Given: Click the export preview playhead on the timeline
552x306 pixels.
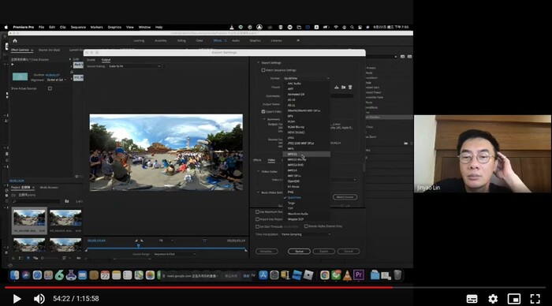Looking at the screenshot, I should click(138, 246).
